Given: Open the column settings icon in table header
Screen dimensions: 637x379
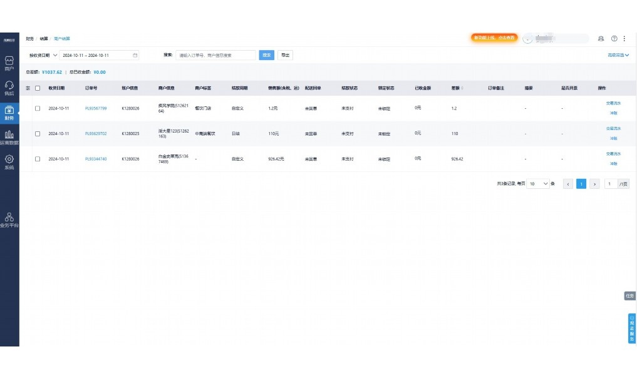Looking at the screenshot, I should click(28, 88).
